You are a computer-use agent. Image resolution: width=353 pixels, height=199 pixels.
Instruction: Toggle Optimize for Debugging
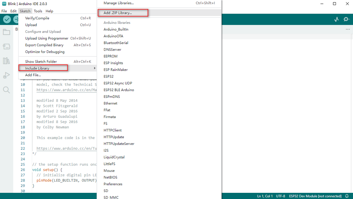(x=58, y=52)
